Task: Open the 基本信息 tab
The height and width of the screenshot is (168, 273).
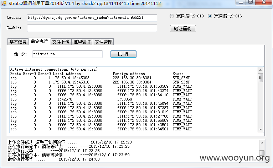Action: pyautogui.click(x=18, y=42)
